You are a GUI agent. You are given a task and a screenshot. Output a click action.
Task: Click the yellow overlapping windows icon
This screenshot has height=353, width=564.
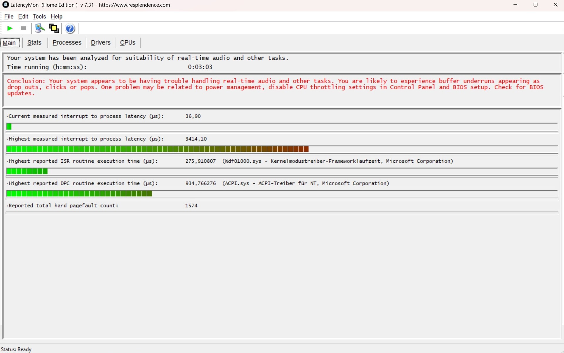(x=54, y=28)
